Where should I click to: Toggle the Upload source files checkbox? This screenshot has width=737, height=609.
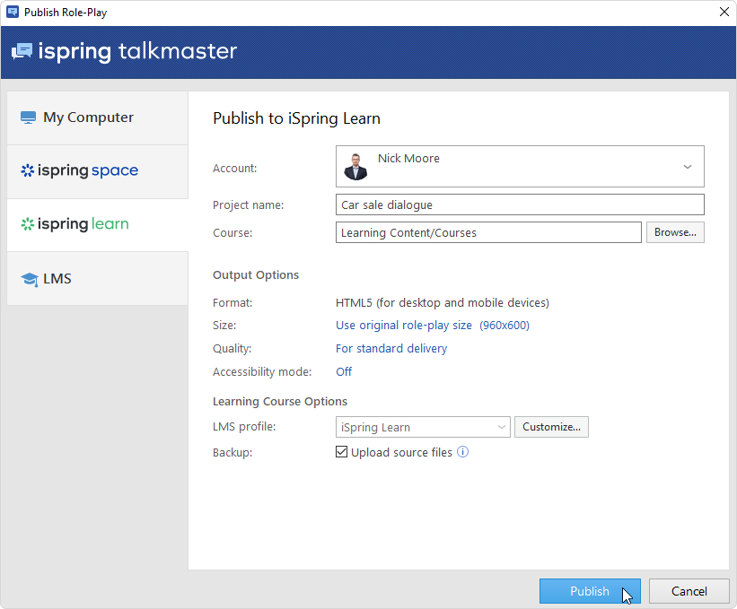coord(341,452)
